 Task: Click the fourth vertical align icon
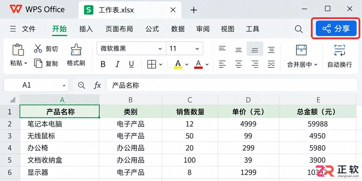[x=271, y=50]
